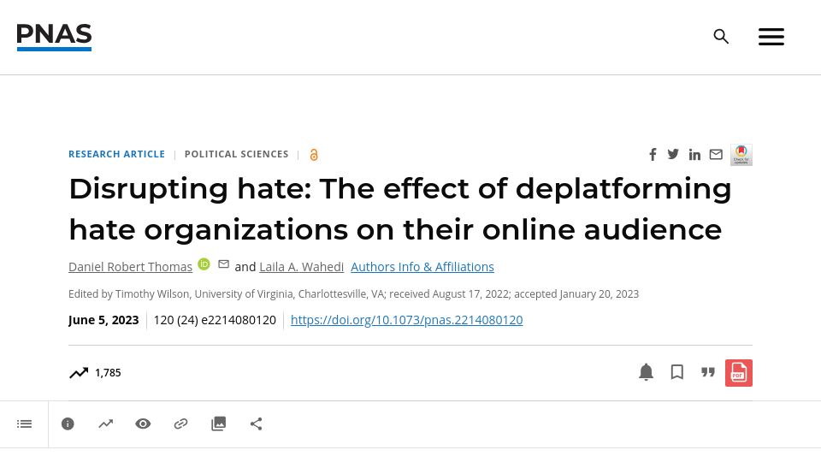Click the 'Edited by Timothy Wilson' line
821x462 pixels.
coord(353,293)
